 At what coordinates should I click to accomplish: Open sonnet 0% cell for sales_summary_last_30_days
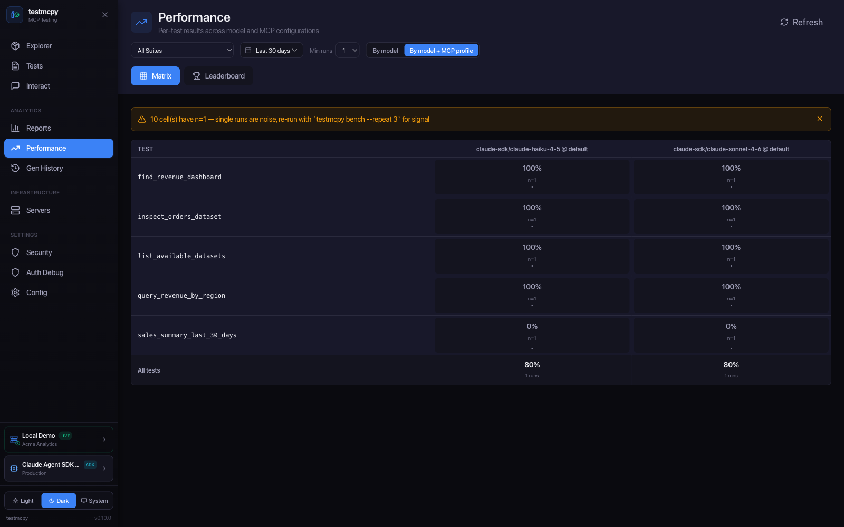(x=731, y=335)
